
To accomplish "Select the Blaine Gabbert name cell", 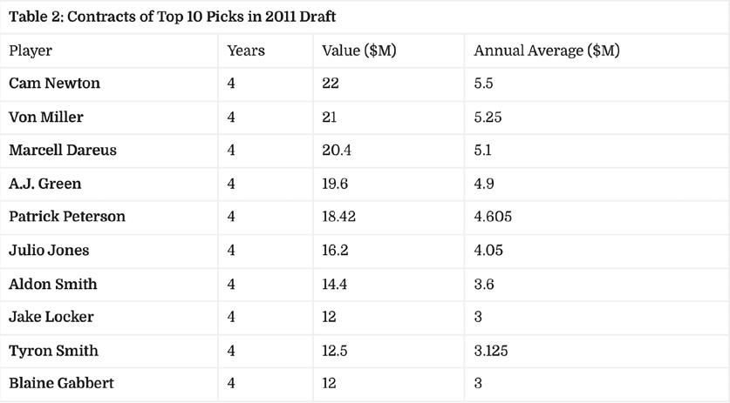I will (x=61, y=384).
